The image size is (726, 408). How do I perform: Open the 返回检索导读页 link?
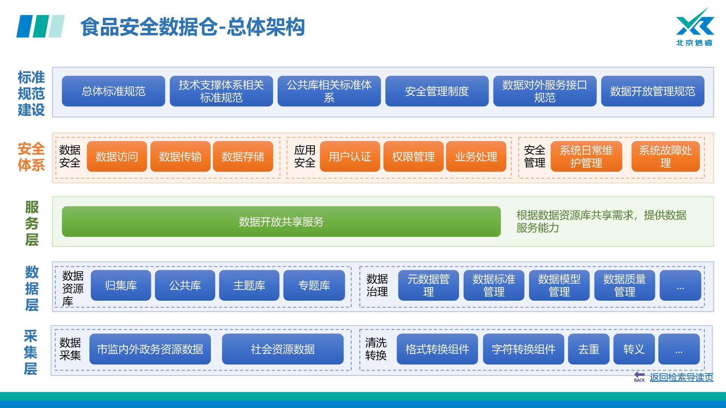click(x=681, y=377)
